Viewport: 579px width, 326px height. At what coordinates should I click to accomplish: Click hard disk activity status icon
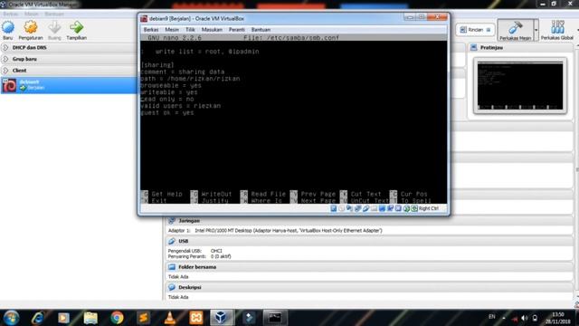pos(334,208)
